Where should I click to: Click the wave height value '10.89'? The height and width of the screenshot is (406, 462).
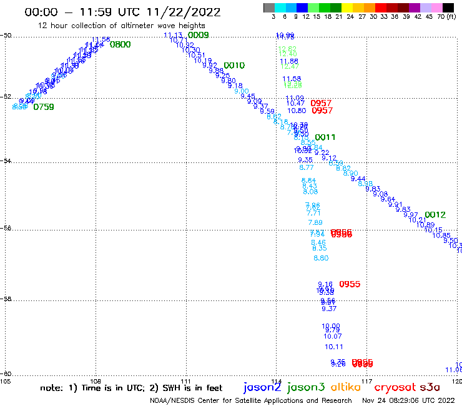(425, 225)
